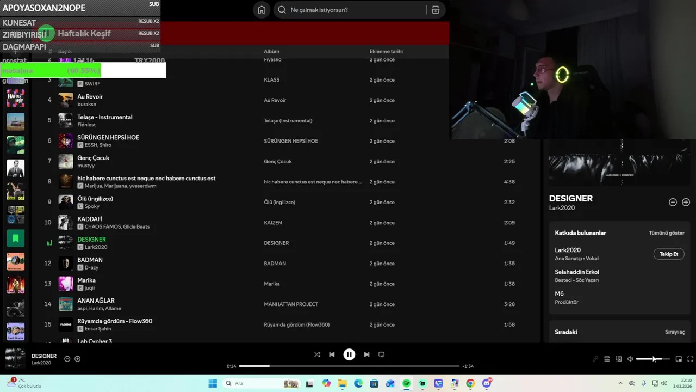Select Marika track title
Viewport: 696px width, 392px height.
(x=86, y=280)
